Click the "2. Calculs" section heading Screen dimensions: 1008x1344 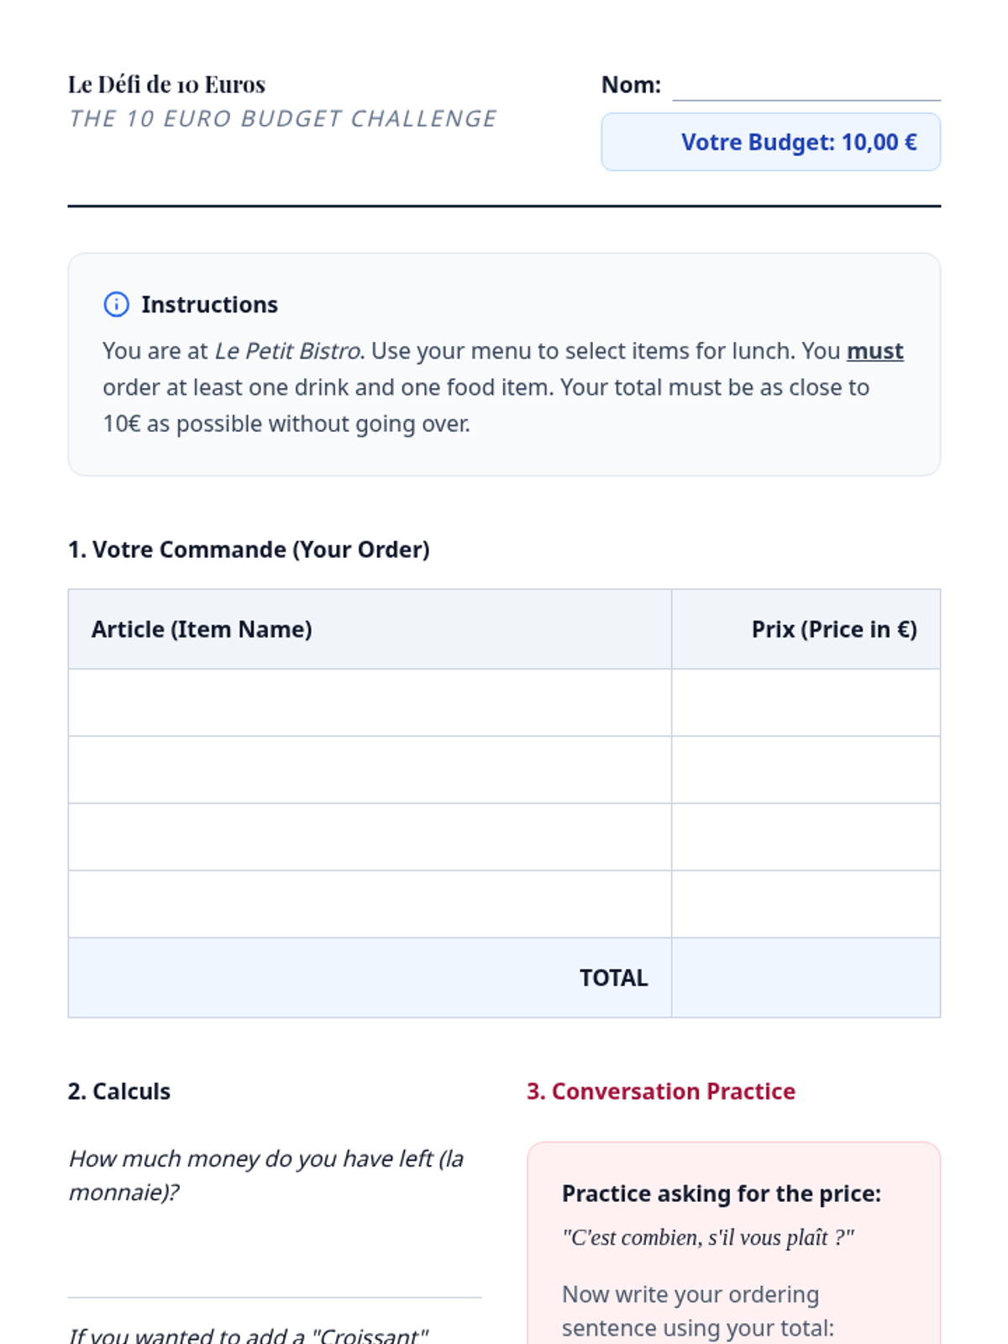point(119,1091)
